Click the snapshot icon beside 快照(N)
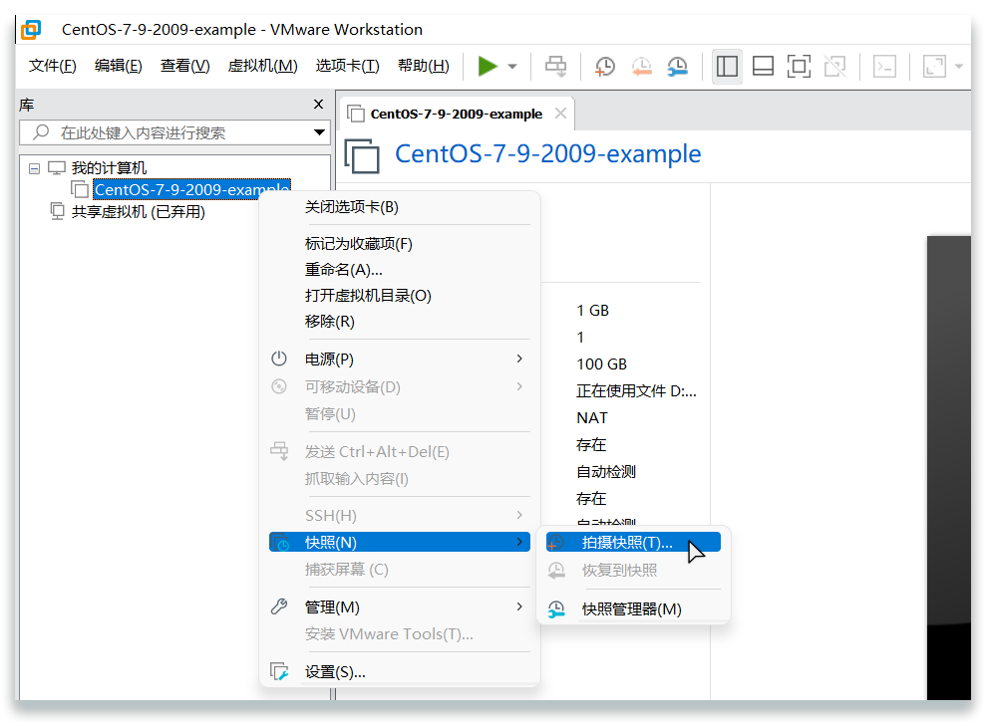This screenshot has height=725, width=986. coord(280,542)
